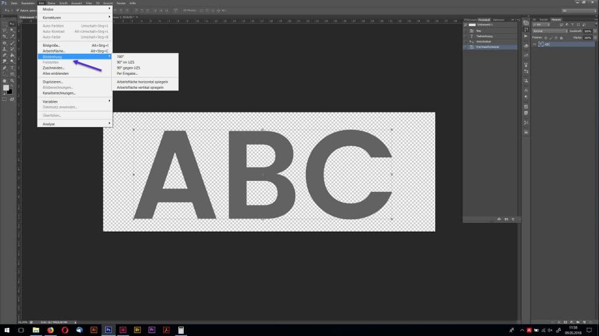Toggle lock transparent pixels for layer
The width and height of the screenshot is (599, 336).
546,38
